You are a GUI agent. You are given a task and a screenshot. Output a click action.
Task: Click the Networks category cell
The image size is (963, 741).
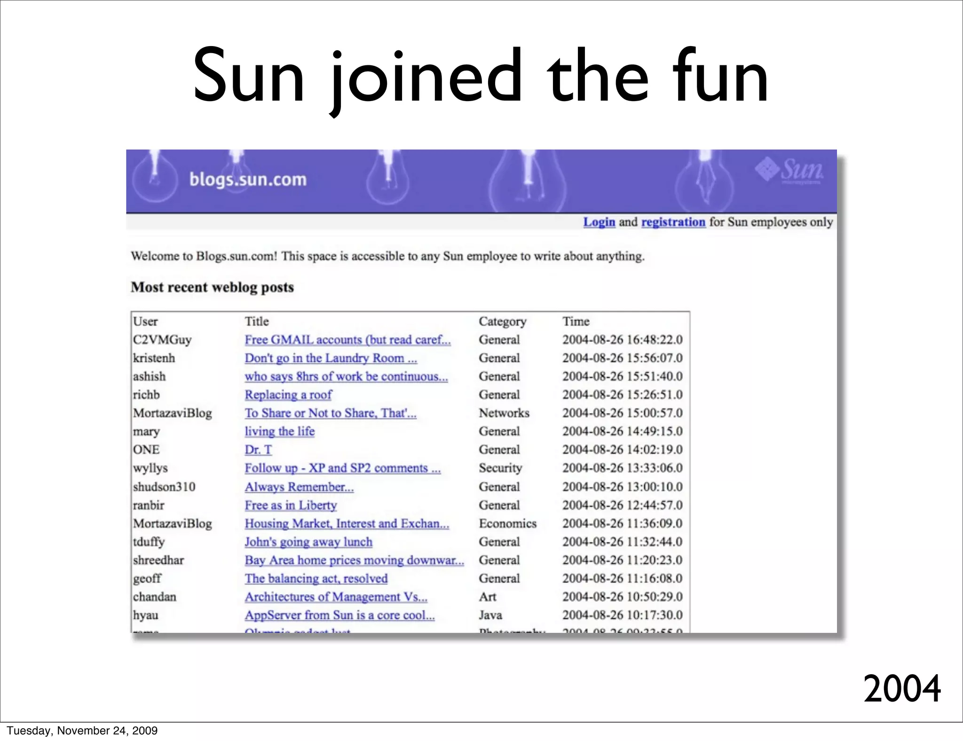(504, 413)
